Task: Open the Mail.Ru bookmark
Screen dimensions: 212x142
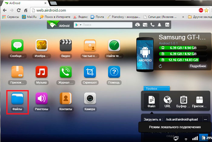Action: (29, 17)
